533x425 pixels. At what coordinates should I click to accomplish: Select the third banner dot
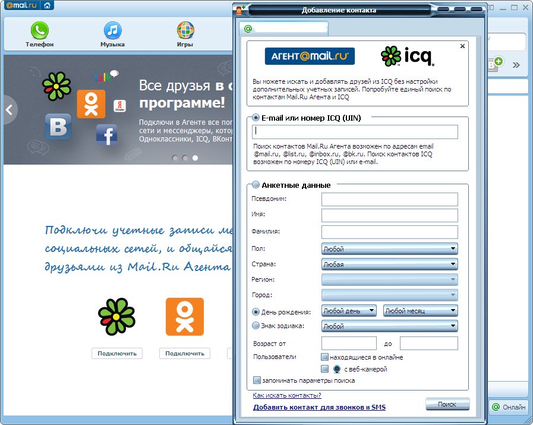click(195, 158)
